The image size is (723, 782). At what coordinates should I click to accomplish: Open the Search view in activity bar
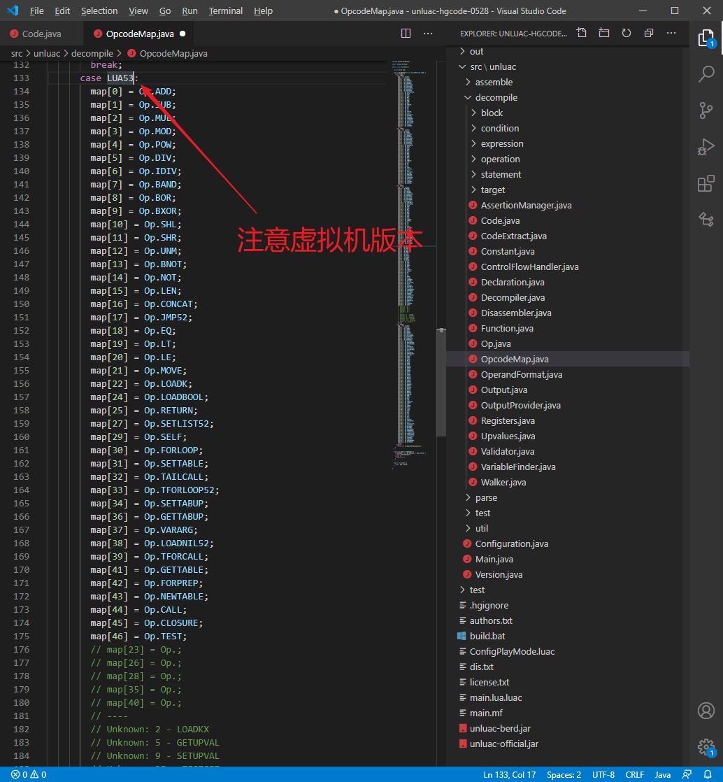coord(706,74)
